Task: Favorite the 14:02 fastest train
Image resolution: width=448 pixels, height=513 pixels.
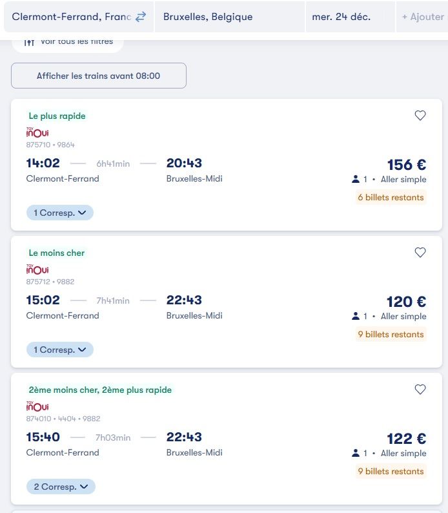Action: (420, 116)
